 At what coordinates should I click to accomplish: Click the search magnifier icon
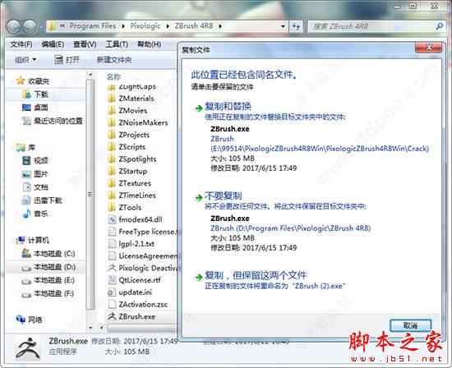440,26
